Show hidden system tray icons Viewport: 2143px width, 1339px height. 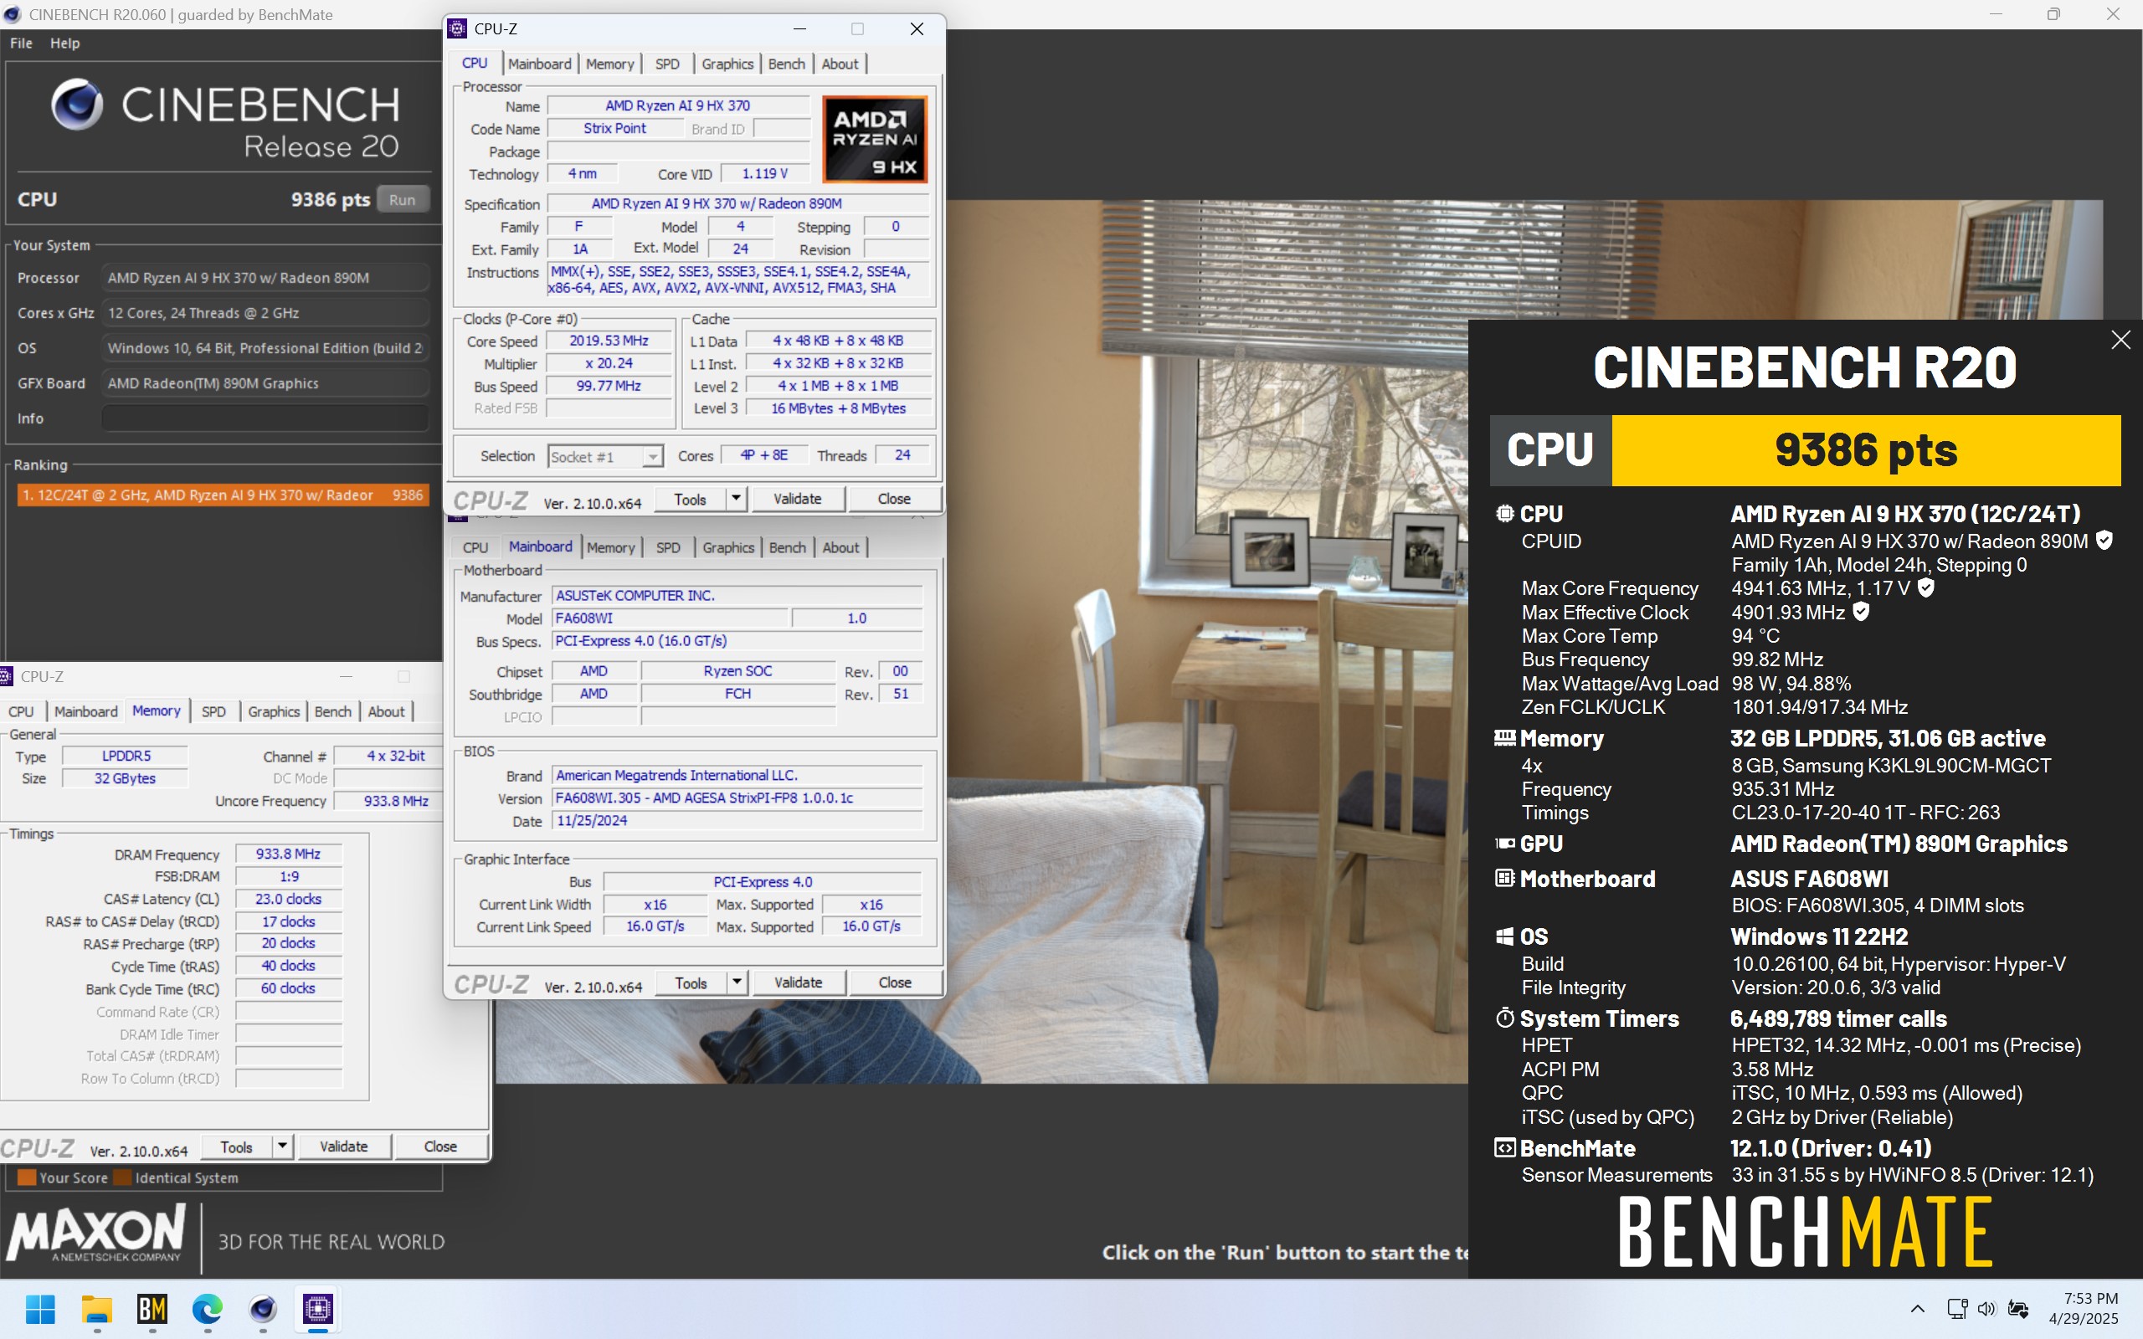pos(1917,1309)
